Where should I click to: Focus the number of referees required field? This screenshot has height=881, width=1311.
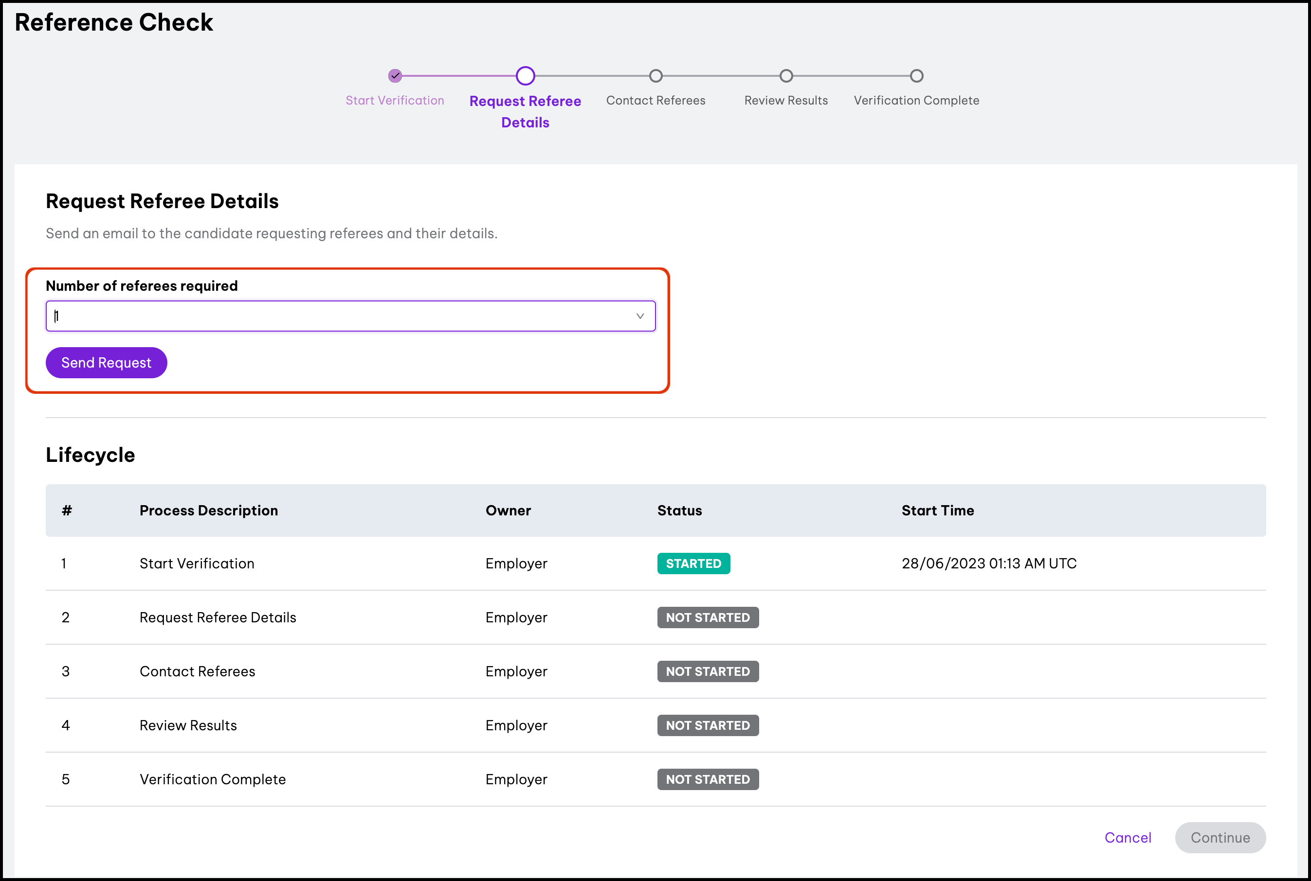[x=337, y=316]
